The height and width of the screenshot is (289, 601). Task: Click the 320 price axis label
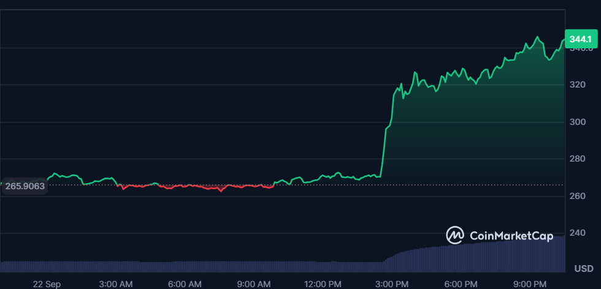tap(577, 84)
